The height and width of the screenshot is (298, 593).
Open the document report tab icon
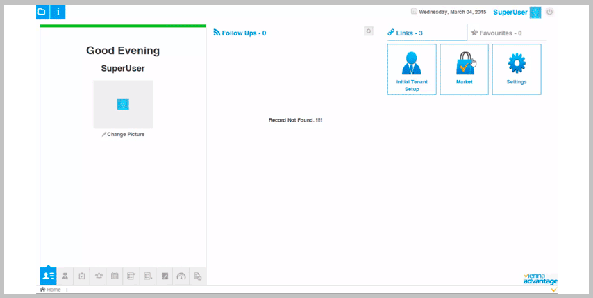(x=197, y=276)
